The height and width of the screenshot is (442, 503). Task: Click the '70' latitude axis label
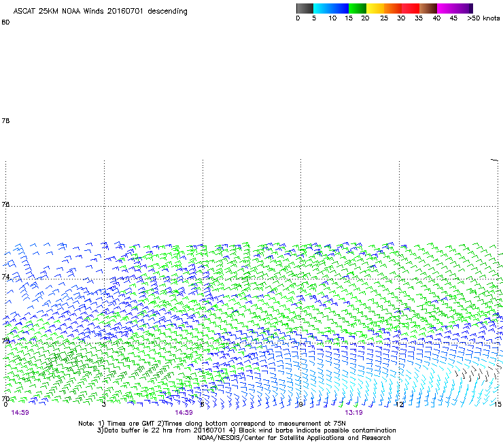click(5, 398)
